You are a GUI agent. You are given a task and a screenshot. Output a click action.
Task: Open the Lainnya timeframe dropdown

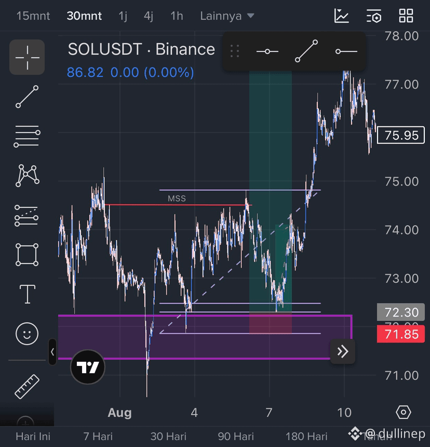pos(227,16)
